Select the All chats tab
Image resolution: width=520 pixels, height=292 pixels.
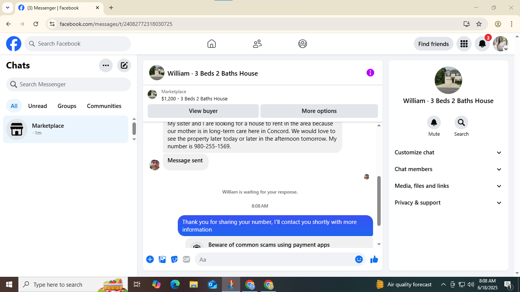click(14, 106)
